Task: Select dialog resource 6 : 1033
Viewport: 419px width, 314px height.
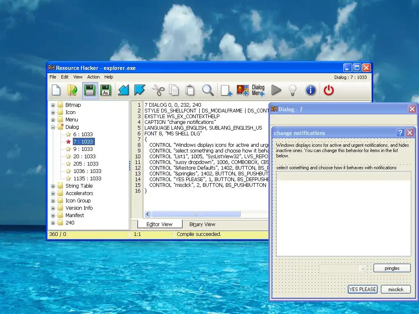Action: (x=83, y=134)
